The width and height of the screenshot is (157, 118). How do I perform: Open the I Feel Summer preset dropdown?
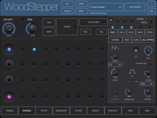(x=106, y=7)
